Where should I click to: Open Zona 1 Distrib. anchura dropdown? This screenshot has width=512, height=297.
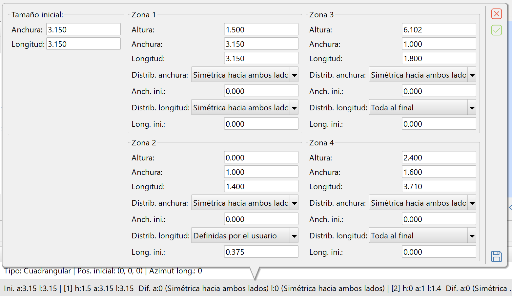point(245,75)
